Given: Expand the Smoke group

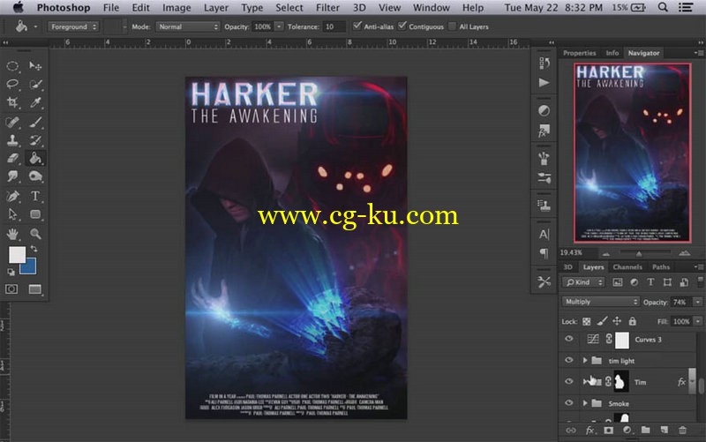Looking at the screenshot, I should click(x=585, y=403).
